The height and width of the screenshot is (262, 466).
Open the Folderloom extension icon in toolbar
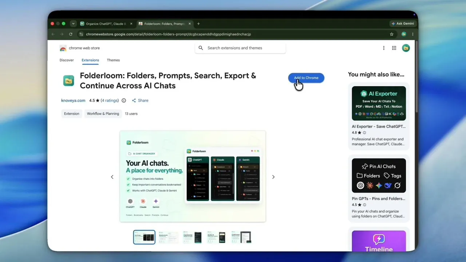(404, 34)
